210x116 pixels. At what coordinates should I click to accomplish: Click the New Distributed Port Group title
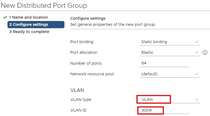(44, 6)
